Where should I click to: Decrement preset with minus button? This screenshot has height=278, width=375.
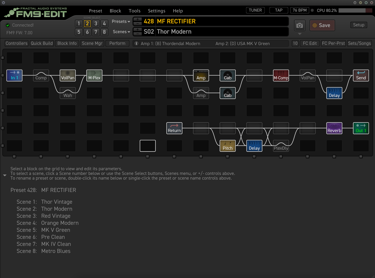point(138,23)
